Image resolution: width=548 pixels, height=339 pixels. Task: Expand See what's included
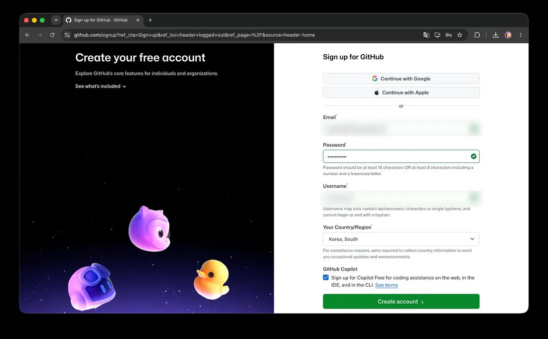(101, 86)
